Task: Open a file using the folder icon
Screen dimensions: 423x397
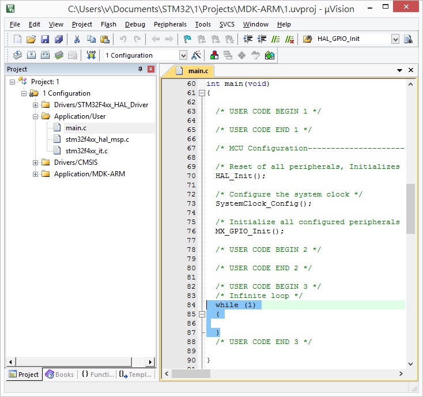Action: point(31,39)
